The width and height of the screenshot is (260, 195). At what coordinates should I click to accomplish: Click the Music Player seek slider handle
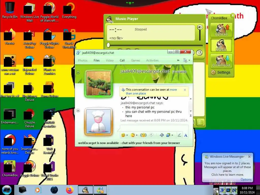108,45
